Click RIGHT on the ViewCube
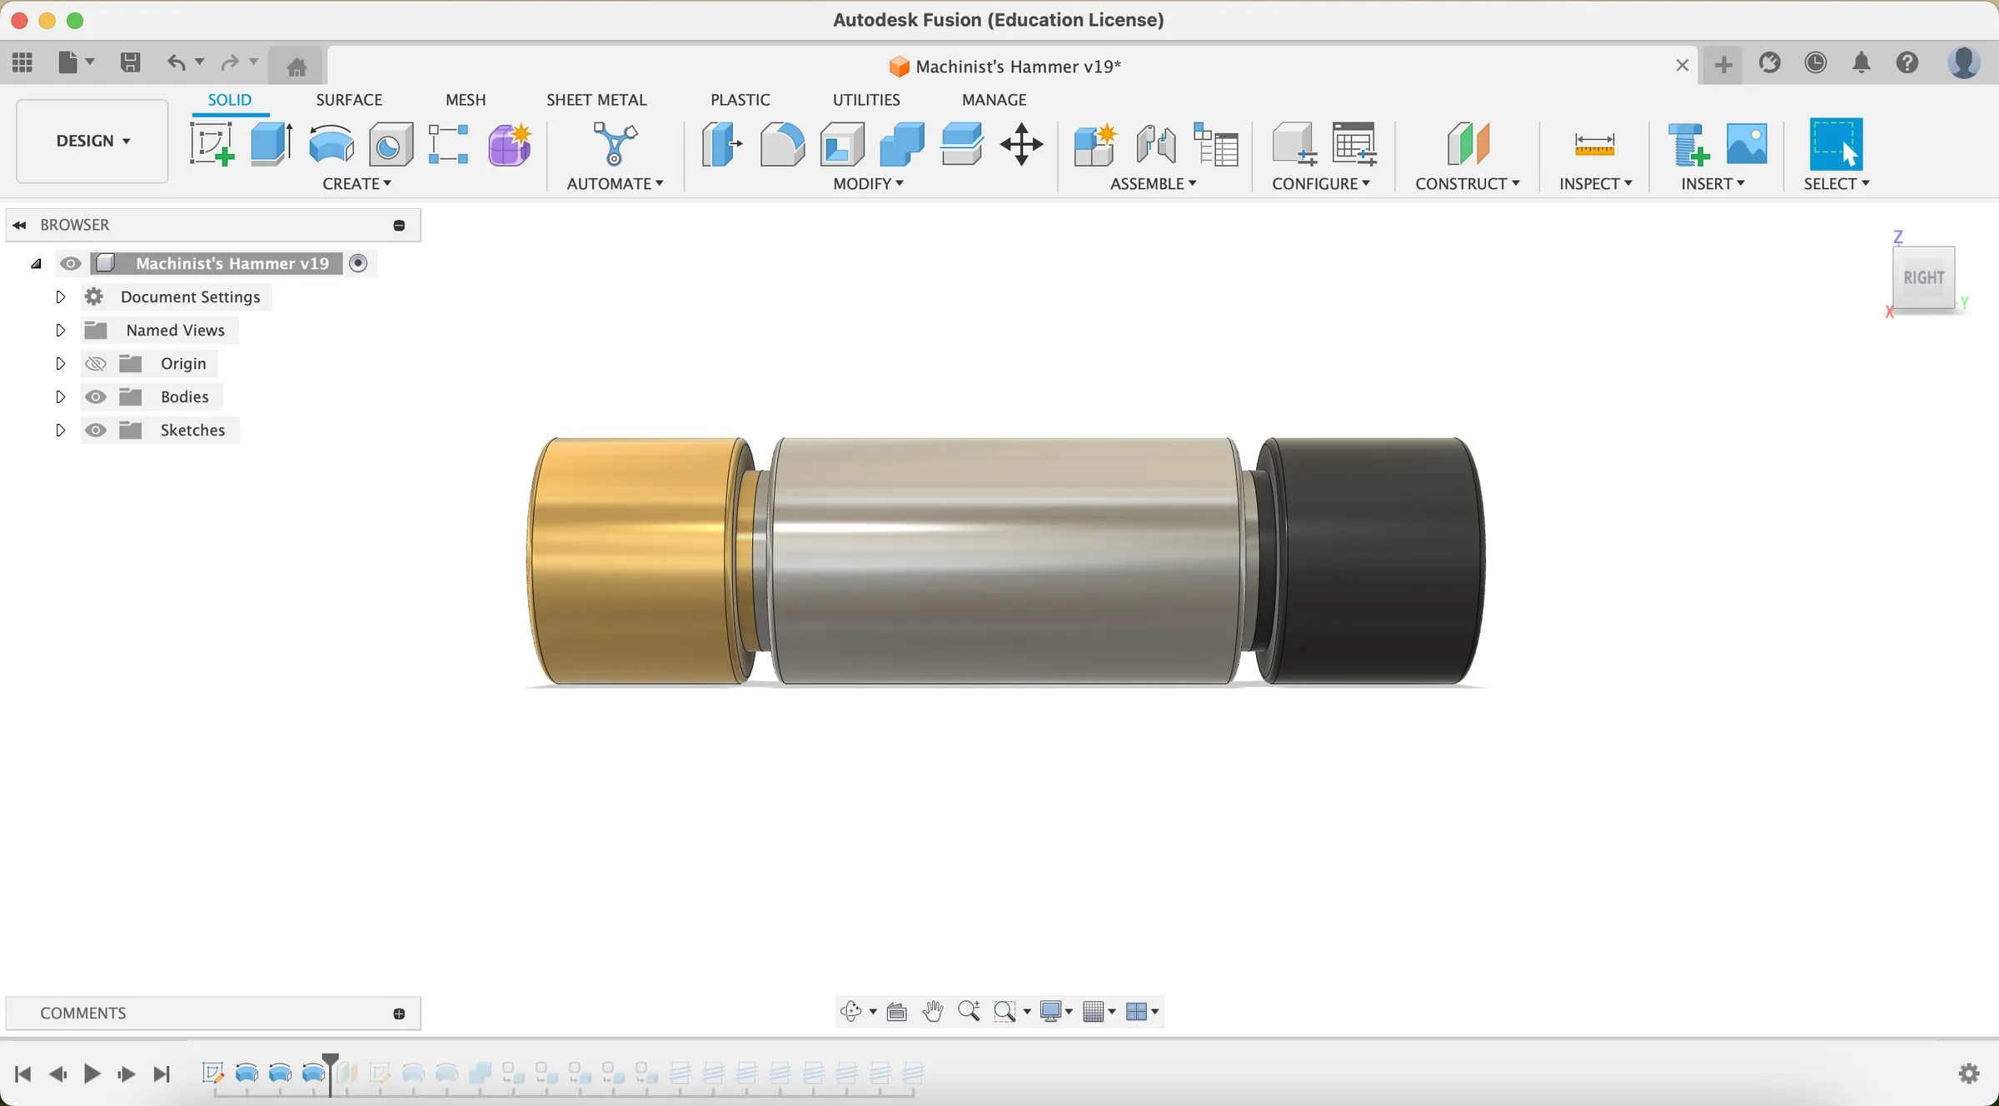The image size is (1999, 1106). click(1924, 278)
